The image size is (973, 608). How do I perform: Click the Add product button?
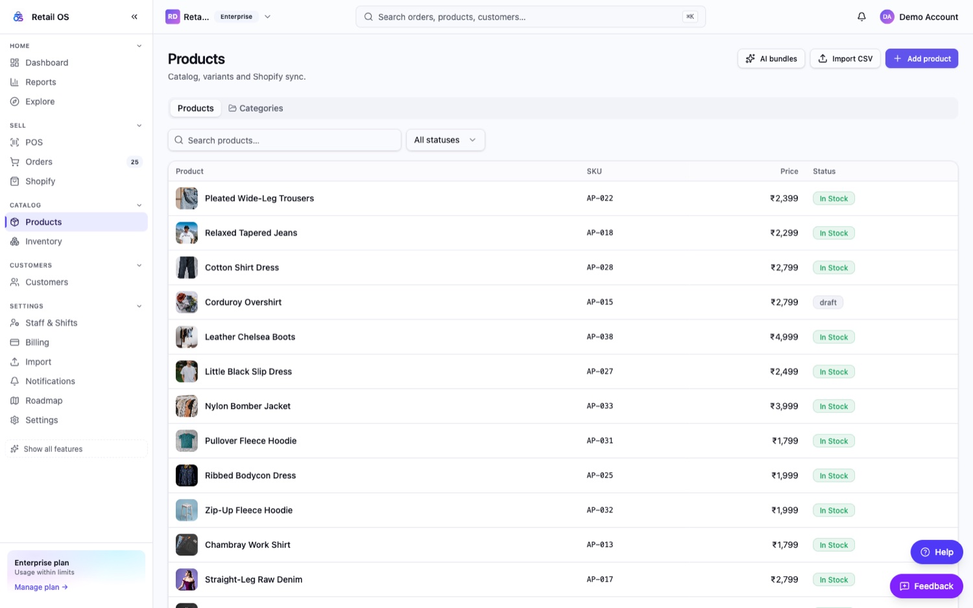(x=922, y=58)
